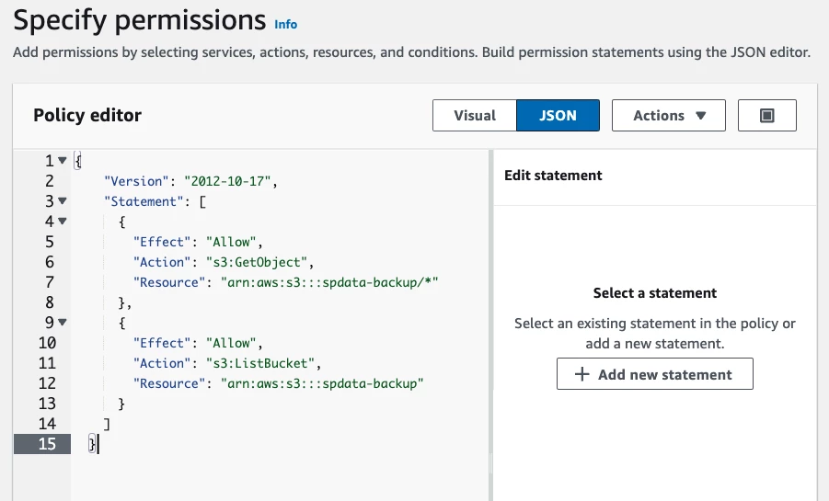
Task: Click the plus icon in Add new statement
Action: point(581,374)
